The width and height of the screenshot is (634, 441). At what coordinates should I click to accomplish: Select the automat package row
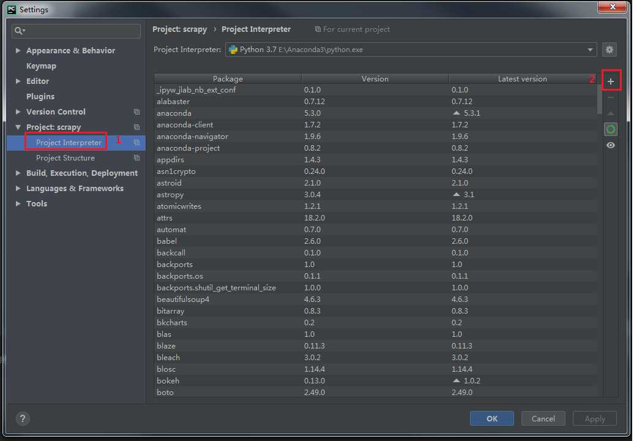click(375, 230)
